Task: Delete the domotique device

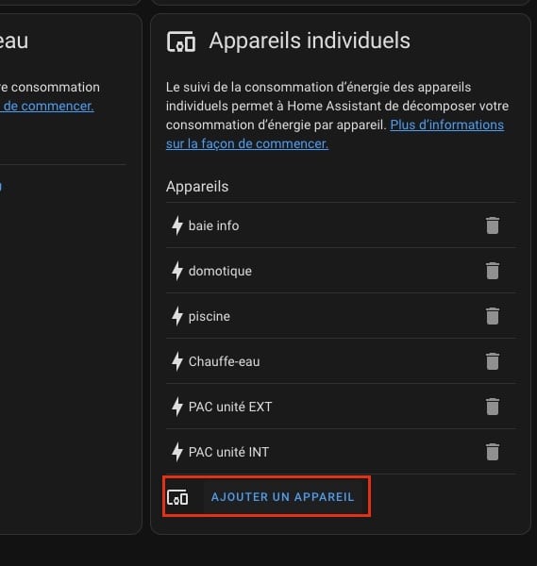Action: (493, 271)
